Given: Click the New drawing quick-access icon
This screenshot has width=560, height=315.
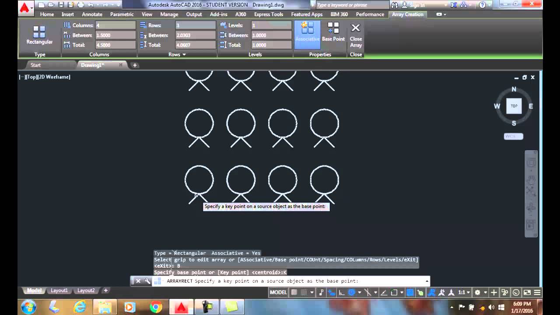Looking at the screenshot, I should [x=41, y=5].
